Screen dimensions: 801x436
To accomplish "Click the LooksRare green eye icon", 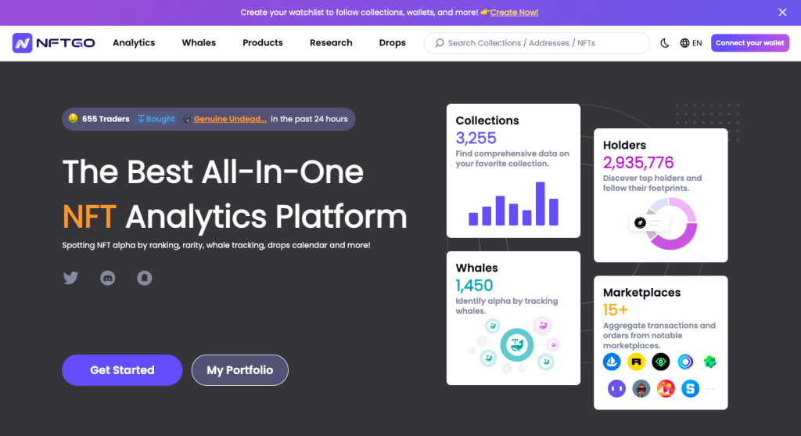I will click(x=661, y=362).
